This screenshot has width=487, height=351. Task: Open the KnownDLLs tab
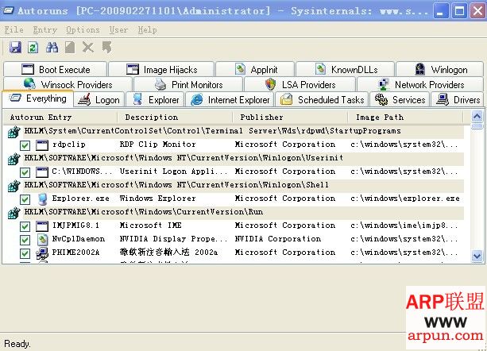point(346,69)
